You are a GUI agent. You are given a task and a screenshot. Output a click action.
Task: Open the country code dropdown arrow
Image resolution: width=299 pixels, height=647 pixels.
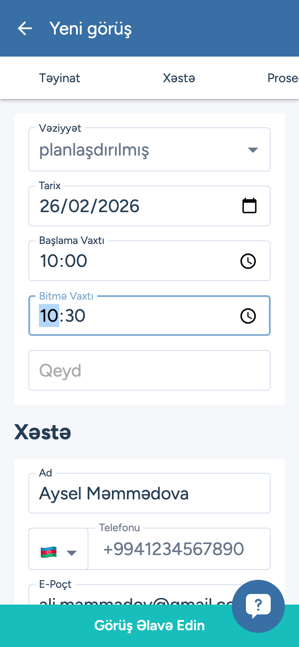point(72,552)
